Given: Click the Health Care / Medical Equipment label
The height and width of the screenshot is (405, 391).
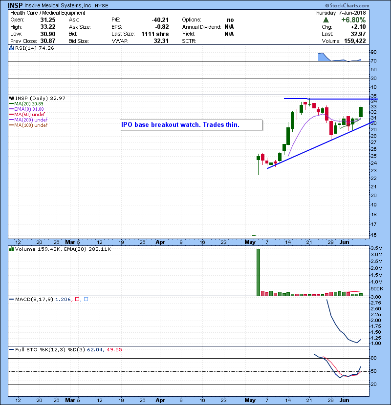Looking at the screenshot, I should pyautogui.click(x=47, y=13).
